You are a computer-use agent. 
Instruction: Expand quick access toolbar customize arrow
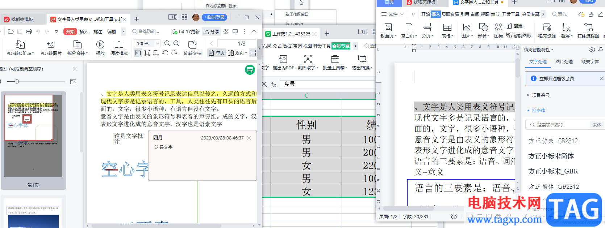click(x=56, y=31)
